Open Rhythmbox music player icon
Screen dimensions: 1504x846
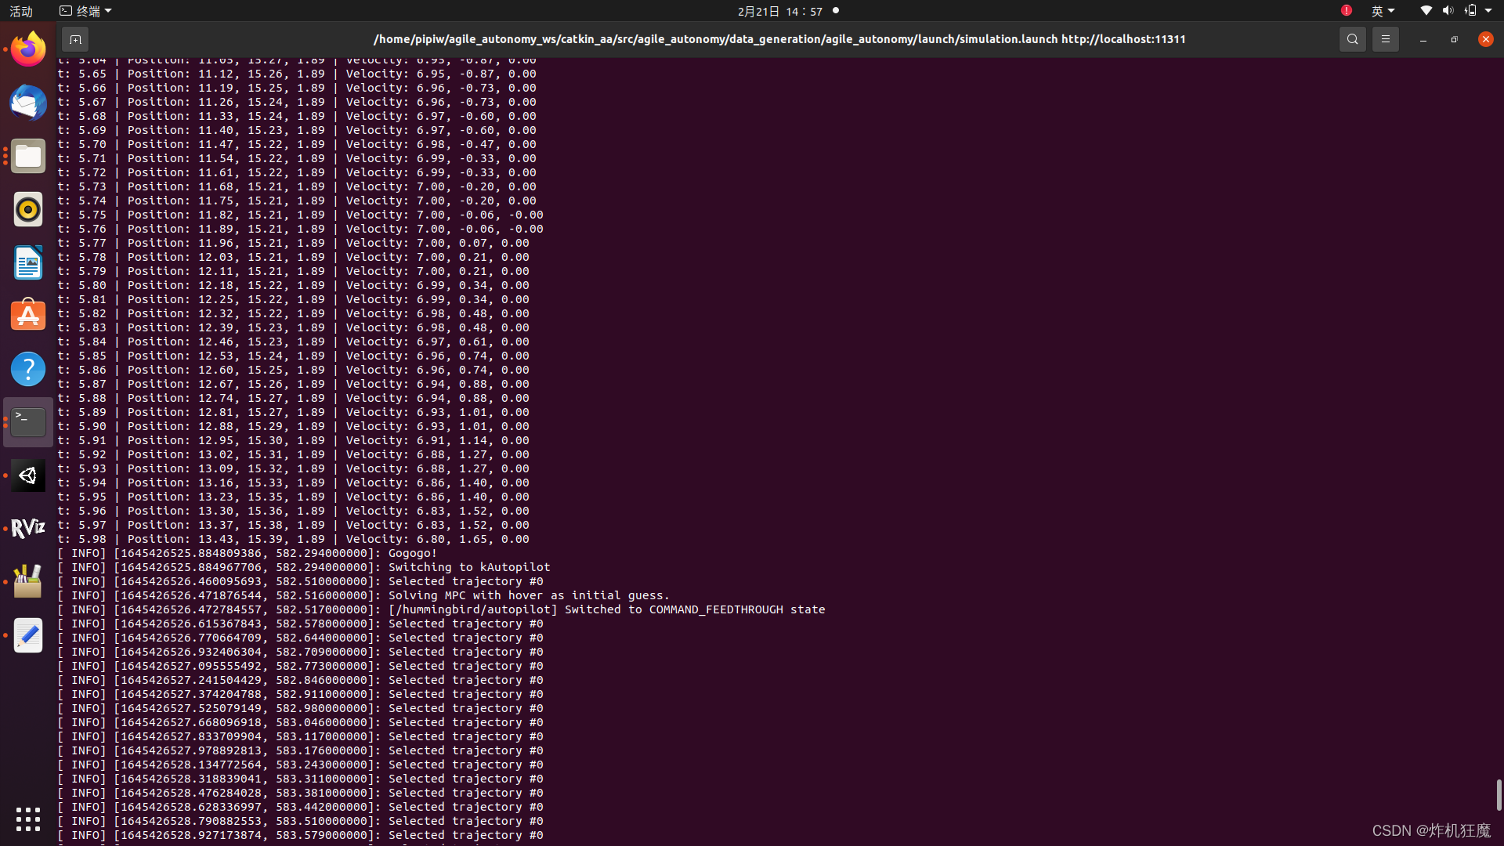[x=28, y=209]
